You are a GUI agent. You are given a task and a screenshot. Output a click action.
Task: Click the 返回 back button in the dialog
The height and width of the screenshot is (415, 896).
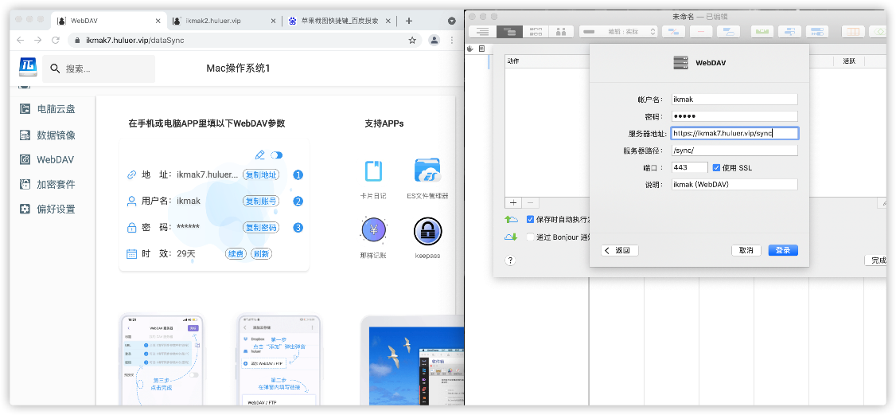point(619,250)
